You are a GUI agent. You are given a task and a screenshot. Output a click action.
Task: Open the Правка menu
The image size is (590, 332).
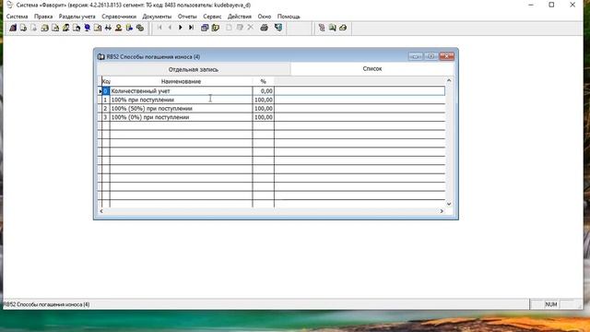click(x=43, y=17)
